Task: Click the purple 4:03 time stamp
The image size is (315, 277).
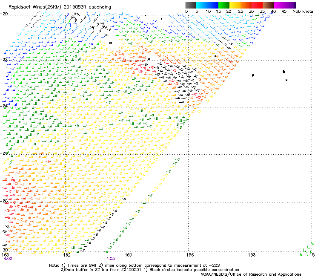Action: coord(111,259)
